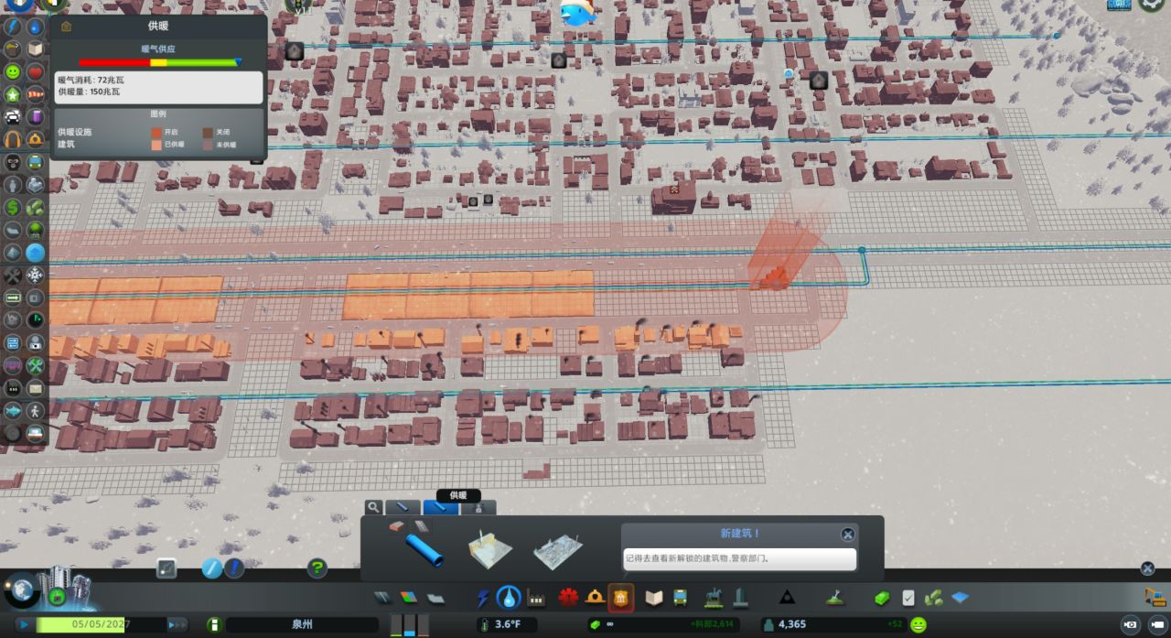Select Water and heating drop menu
The image size is (1171, 638).
509,598
